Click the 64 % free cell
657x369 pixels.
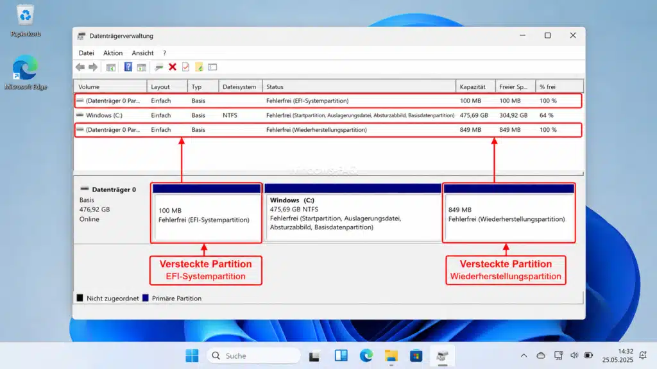(547, 115)
